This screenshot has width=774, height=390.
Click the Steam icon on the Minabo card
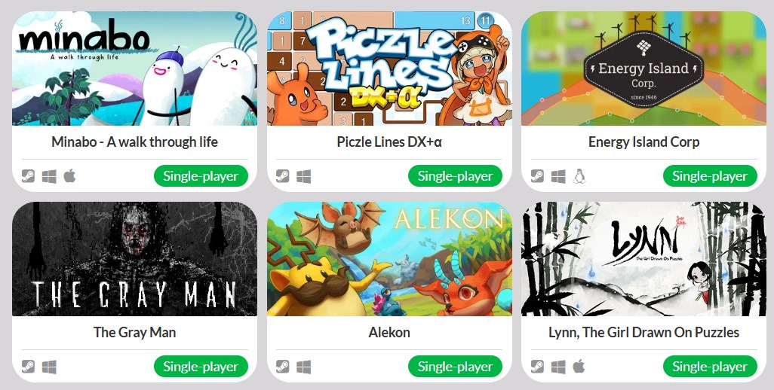tap(28, 175)
